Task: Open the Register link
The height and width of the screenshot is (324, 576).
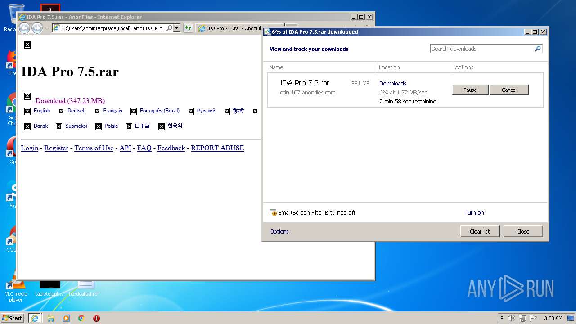Action: tap(56, 148)
